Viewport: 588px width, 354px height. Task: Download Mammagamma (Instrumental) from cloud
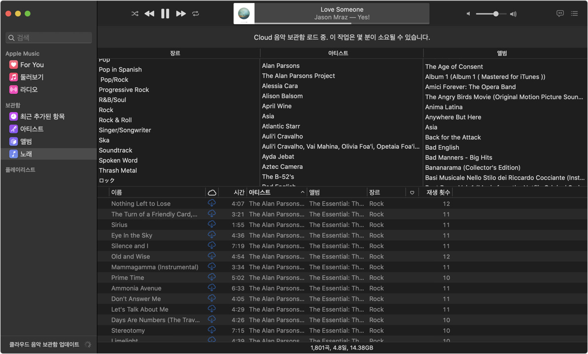[212, 266]
